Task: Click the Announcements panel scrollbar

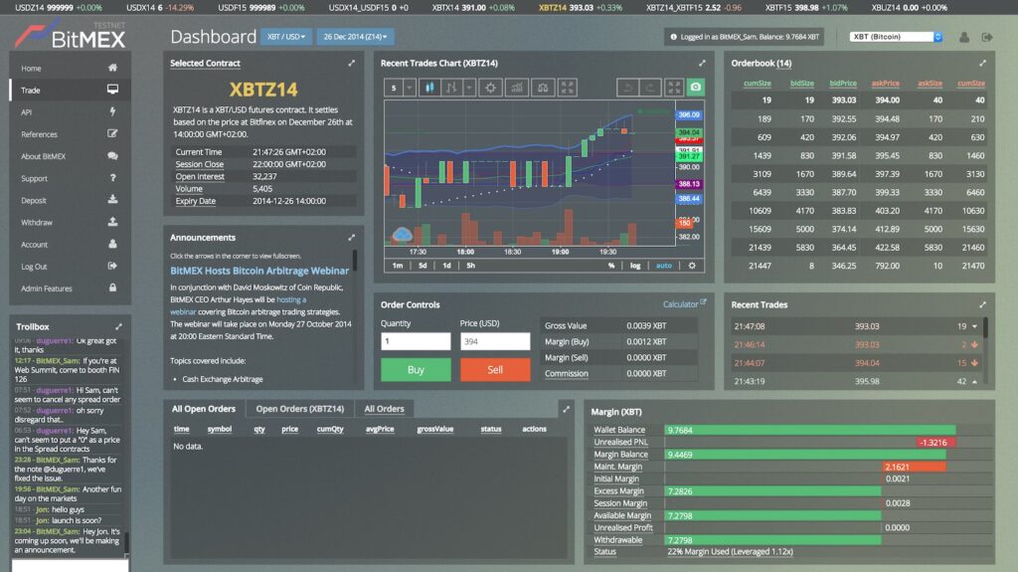Action: [x=355, y=260]
